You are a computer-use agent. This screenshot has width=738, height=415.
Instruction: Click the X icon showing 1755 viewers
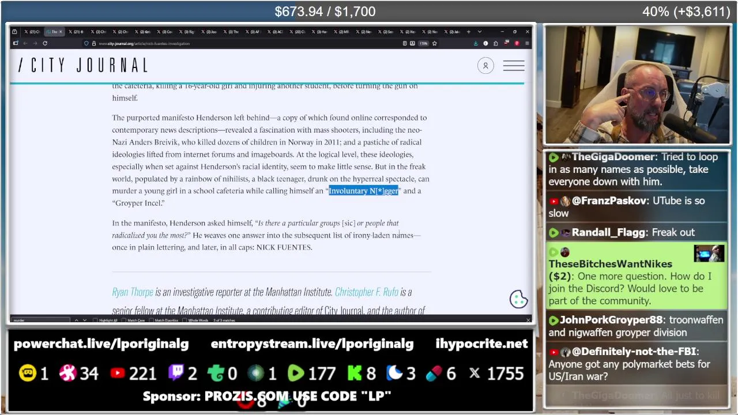[x=475, y=373]
